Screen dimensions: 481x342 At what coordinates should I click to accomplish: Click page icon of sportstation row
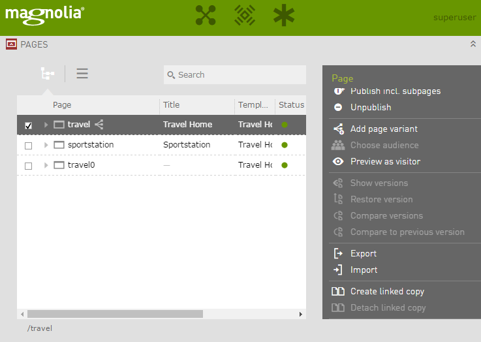click(x=59, y=145)
